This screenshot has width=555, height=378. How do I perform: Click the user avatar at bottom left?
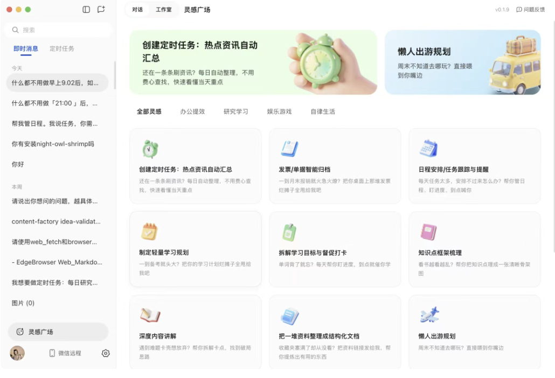[x=17, y=353]
